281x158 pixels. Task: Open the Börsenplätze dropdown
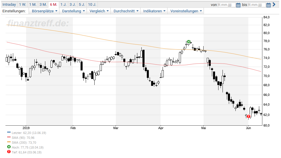pos(44,11)
